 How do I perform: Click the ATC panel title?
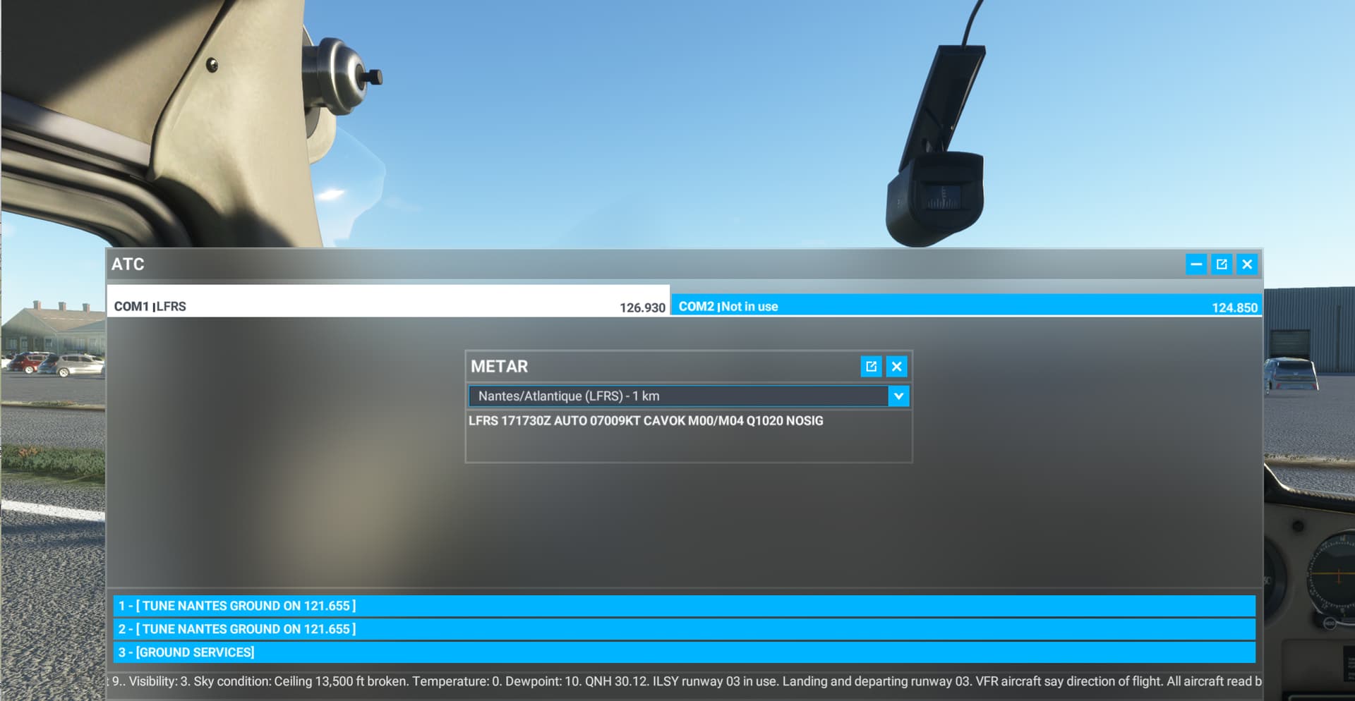tap(128, 264)
